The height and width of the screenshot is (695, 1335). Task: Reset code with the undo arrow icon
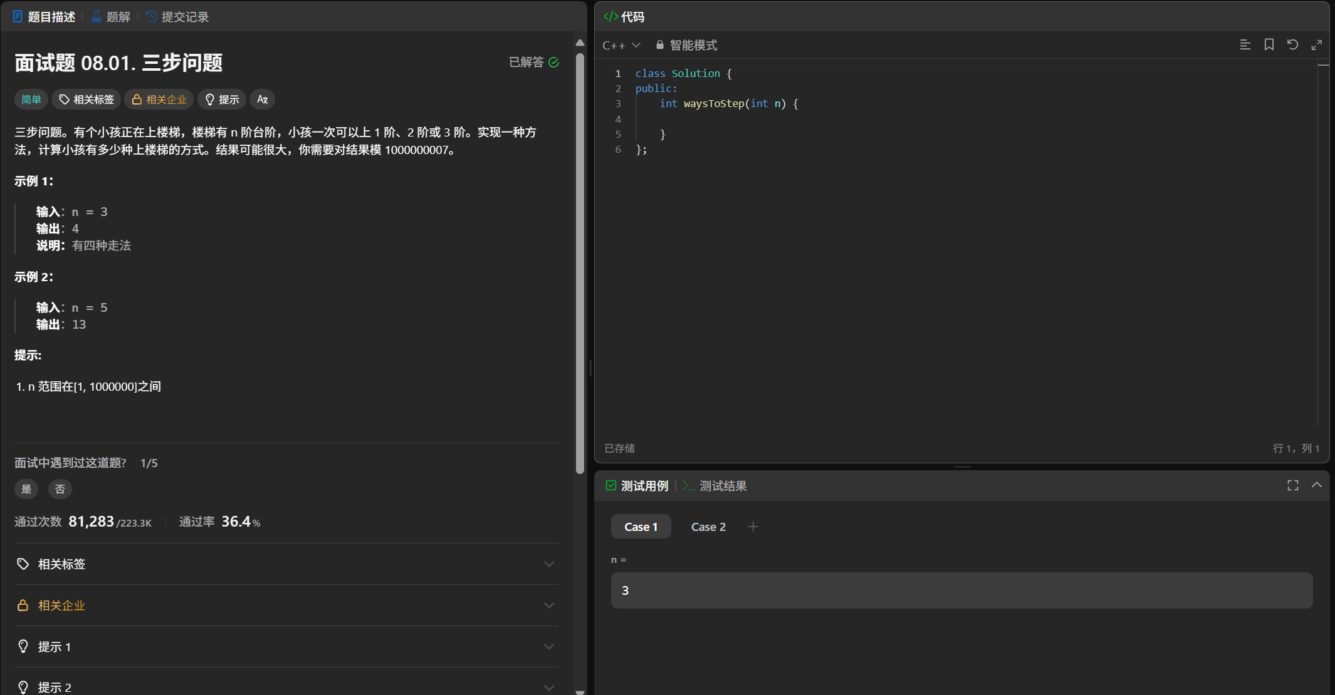(1292, 44)
